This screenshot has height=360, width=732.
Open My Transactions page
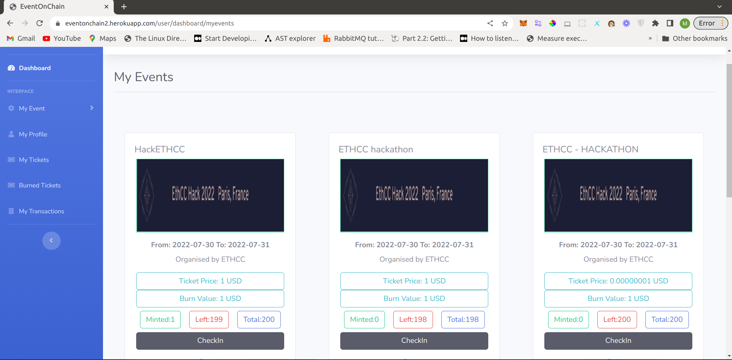pyautogui.click(x=41, y=211)
